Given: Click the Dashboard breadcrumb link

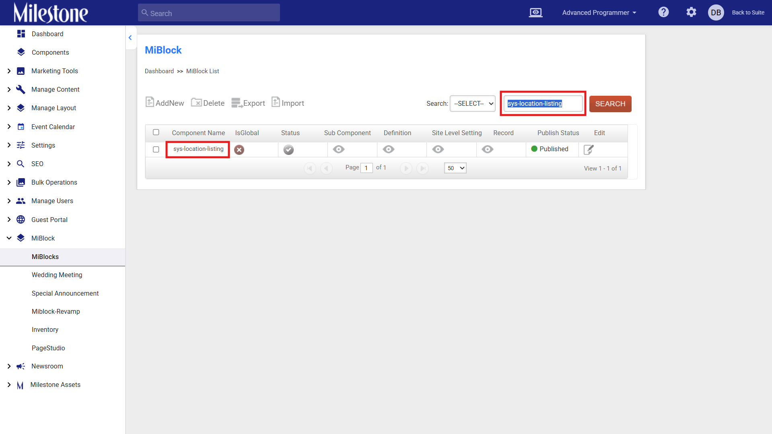Looking at the screenshot, I should pyautogui.click(x=159, y=71).
